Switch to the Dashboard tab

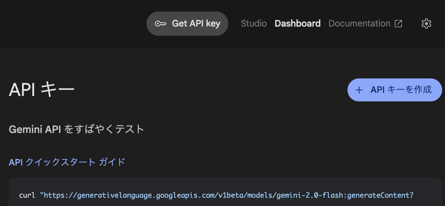tap(298, 24)
